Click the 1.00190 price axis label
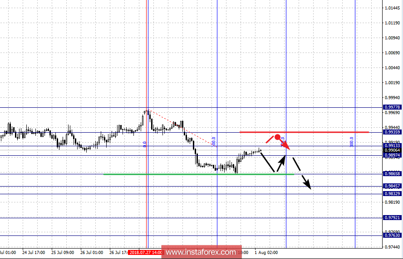403x259 pixels. point(392,82)
